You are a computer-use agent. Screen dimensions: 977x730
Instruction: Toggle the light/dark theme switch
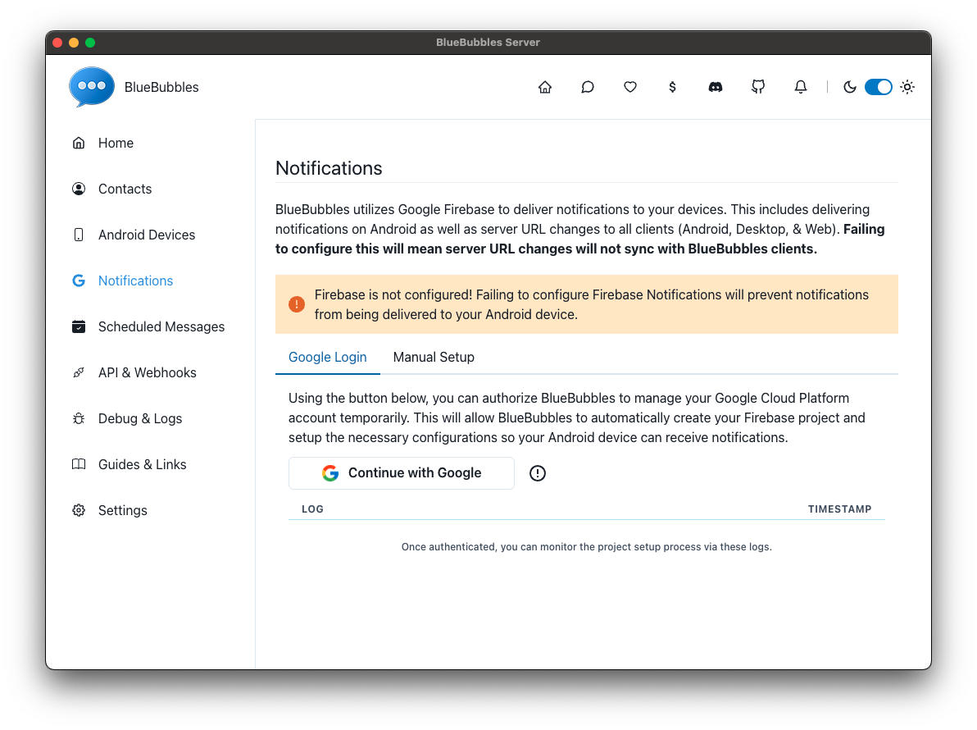(879, 87)
